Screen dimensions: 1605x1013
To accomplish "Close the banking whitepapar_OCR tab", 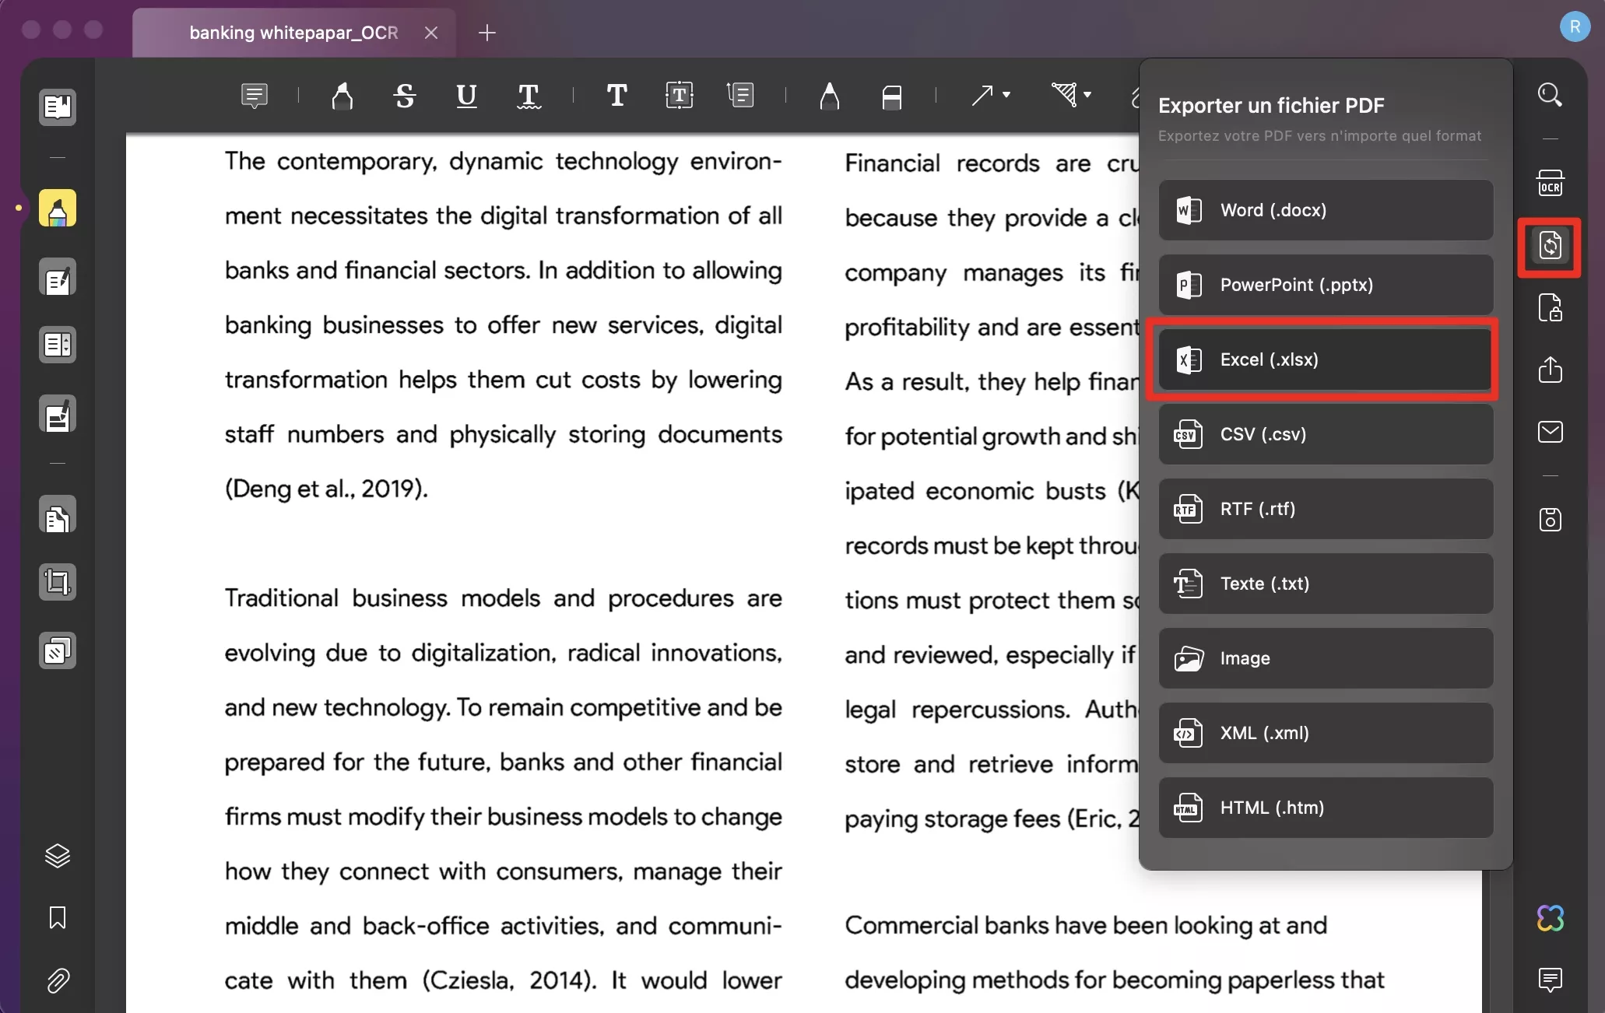I will click(x=431, y=33).
